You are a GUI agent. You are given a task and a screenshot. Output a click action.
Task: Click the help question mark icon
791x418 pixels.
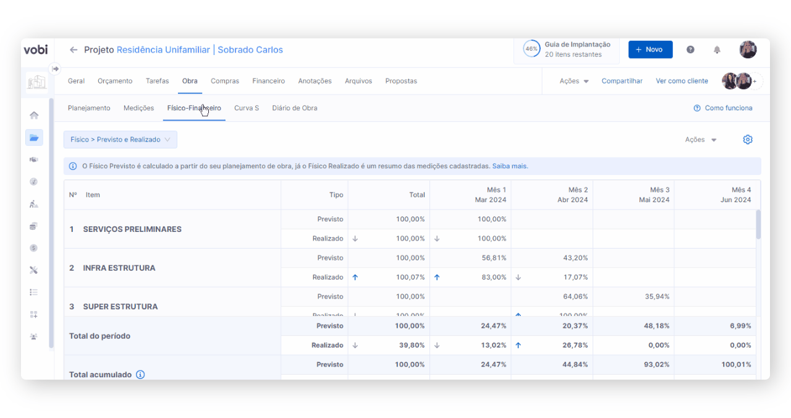pyautogui.click(x=690, y=50)
